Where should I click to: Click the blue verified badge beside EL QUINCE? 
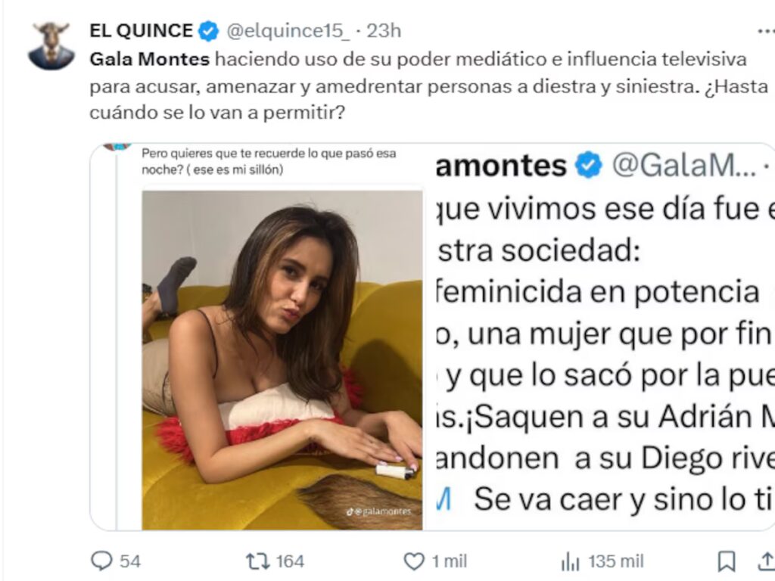pyautogui.click(x=208, y=31)
